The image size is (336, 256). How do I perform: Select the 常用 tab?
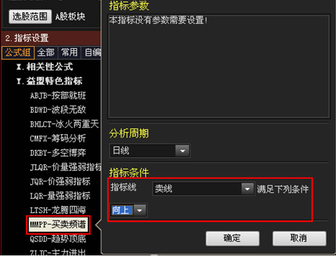[x=69, y=53]
